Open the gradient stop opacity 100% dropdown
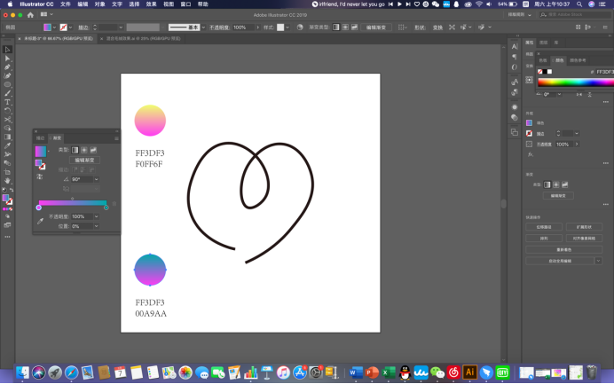614x384 pixels. pos(97,216)
